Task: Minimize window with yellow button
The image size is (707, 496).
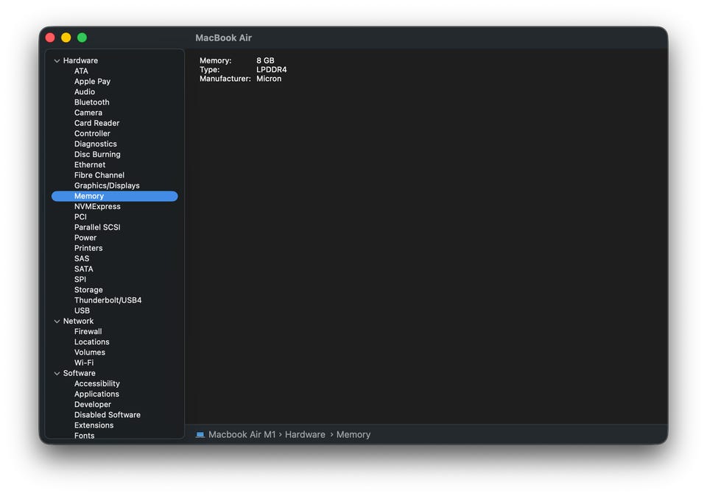Action: 66,38
